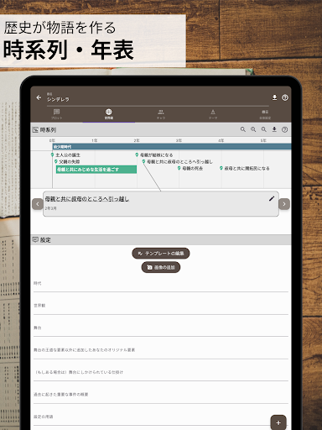Select the 母親が娼婦になる event
Screen dimensions: 322x430
pyautogui.click(x=154, y=155)
